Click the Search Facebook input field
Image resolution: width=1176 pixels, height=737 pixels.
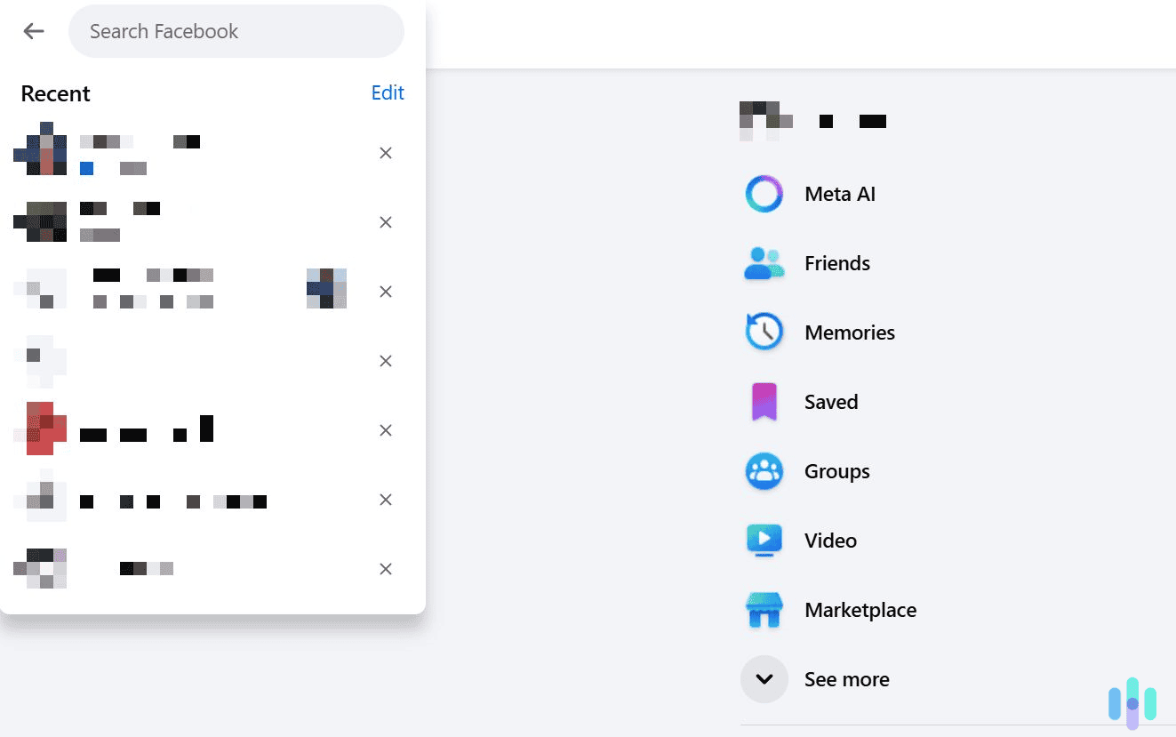pos(236,31)
